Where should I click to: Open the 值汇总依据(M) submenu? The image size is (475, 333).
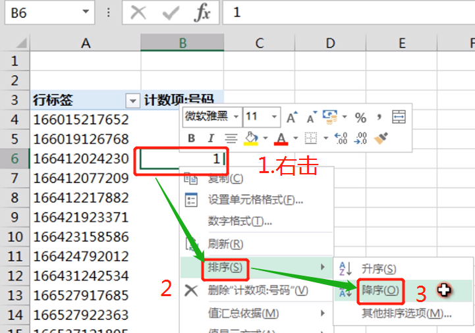[x=256, y=313]
